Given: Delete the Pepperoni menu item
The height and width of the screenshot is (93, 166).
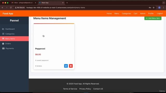Looking at the screenshot, I should [71, 66].
